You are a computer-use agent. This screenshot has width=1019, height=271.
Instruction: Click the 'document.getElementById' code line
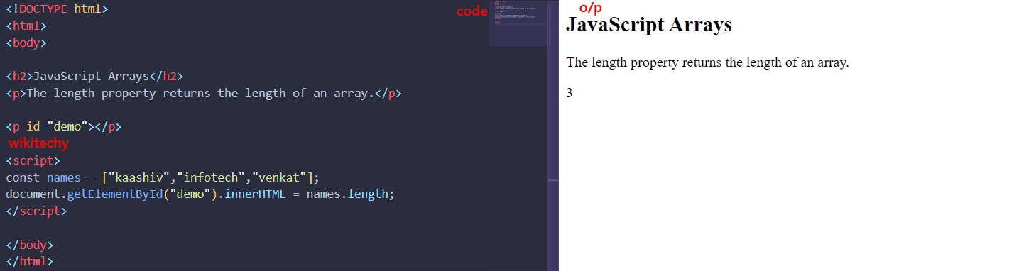pos(200,194)
